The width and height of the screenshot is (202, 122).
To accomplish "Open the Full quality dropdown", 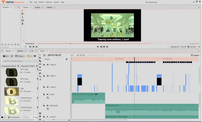I will pos(183,47).
